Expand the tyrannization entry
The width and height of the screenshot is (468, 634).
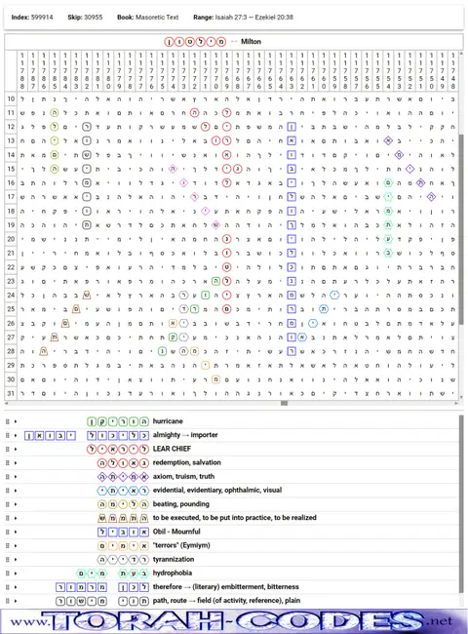coord(16,559)
